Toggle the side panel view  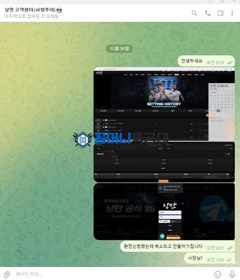(x=220, y=13)
